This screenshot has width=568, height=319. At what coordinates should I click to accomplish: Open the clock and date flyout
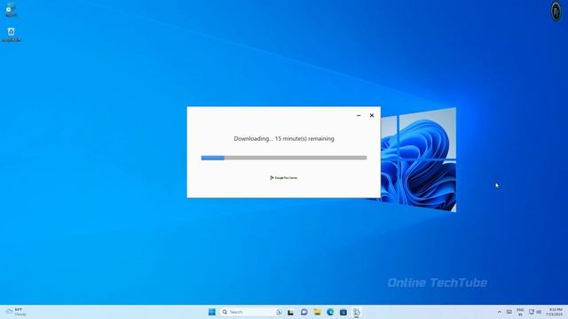pos(555,312)
